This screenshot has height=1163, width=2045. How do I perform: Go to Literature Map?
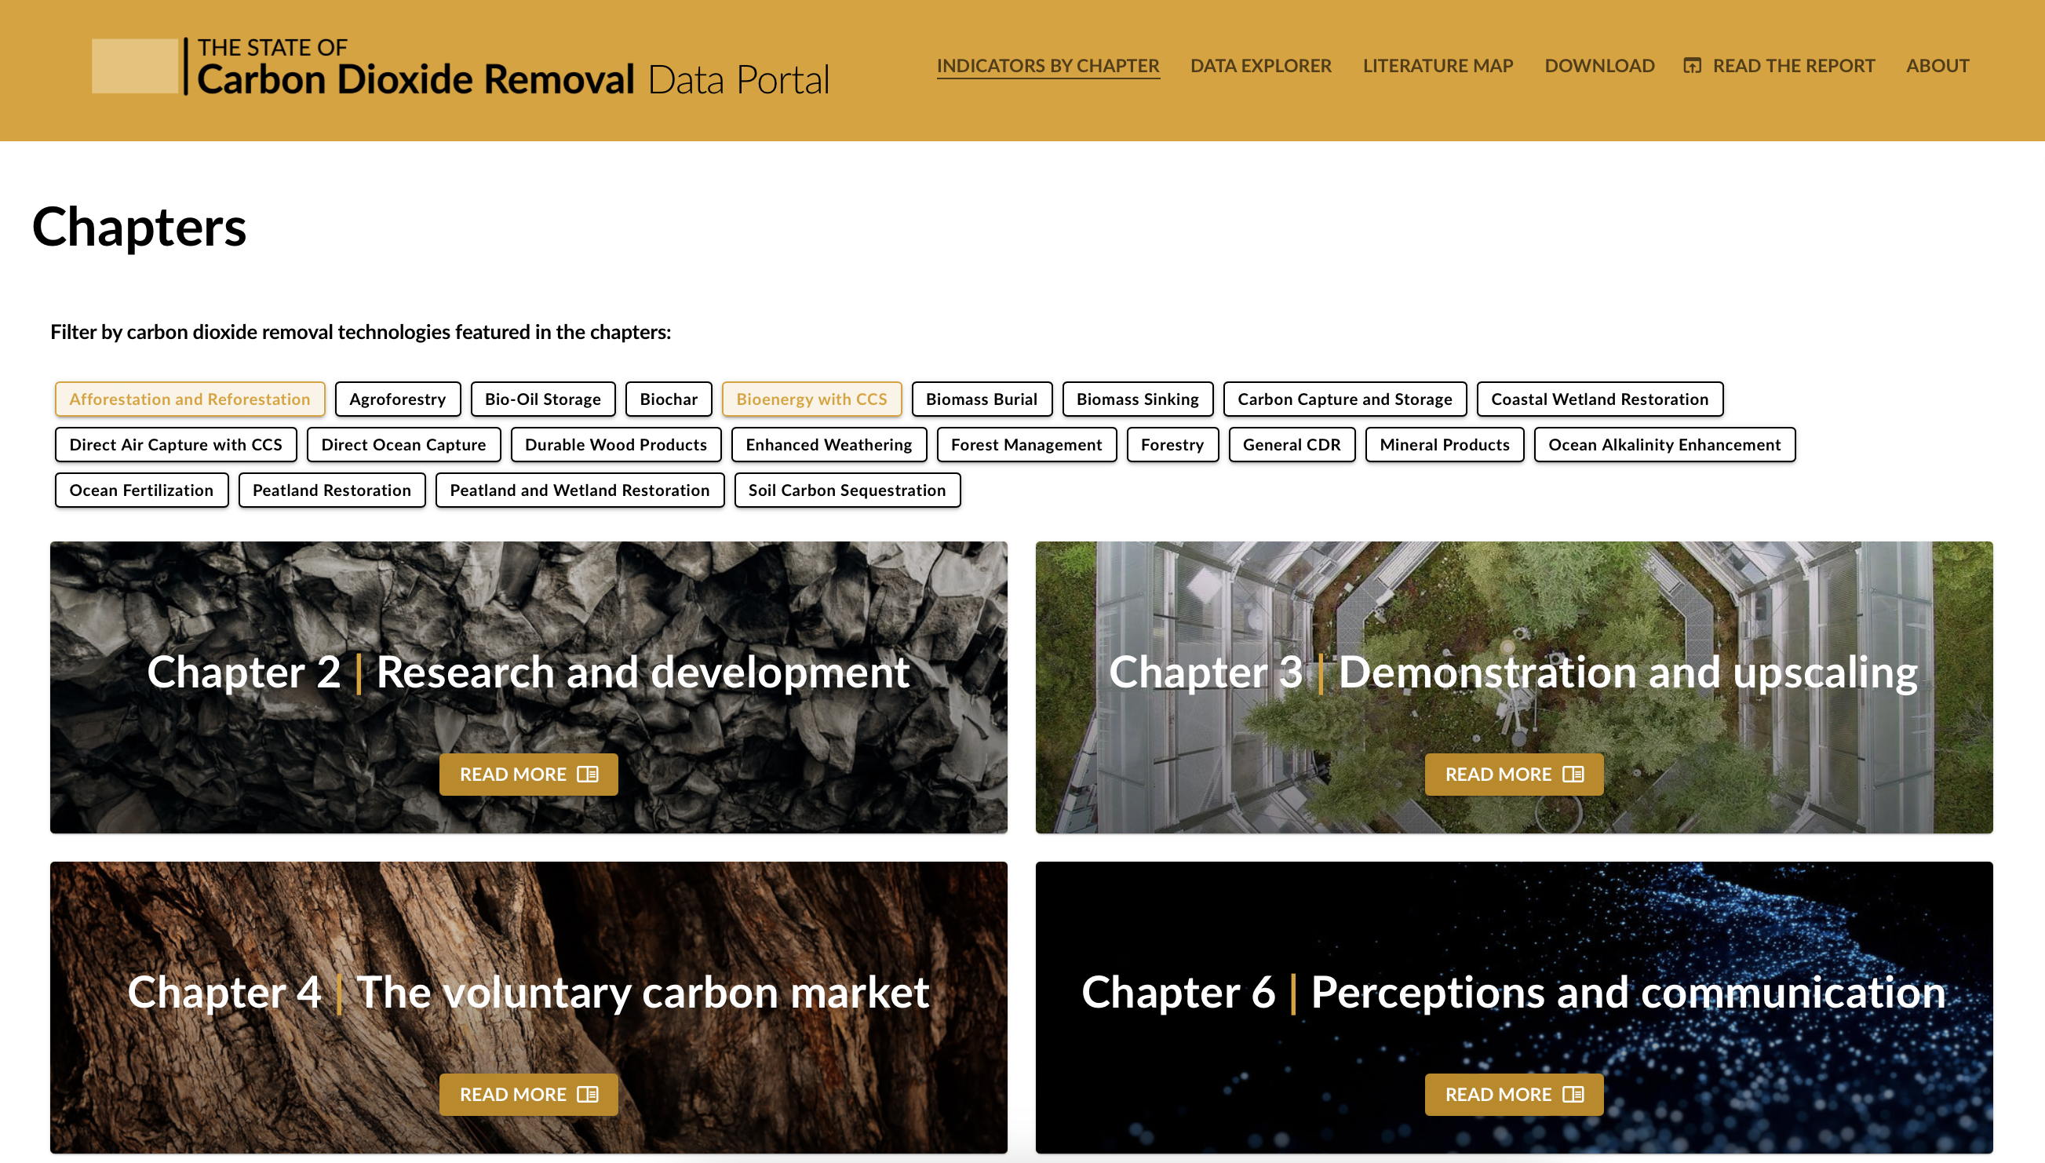pos(1438,65)
